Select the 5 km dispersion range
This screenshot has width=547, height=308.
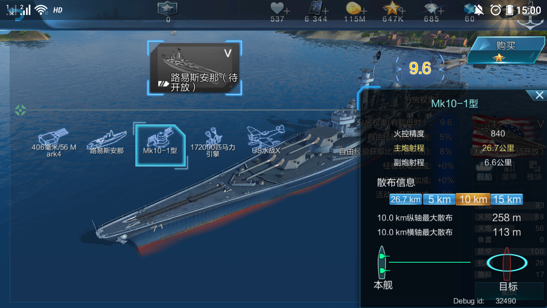click(x=439, y=199)
